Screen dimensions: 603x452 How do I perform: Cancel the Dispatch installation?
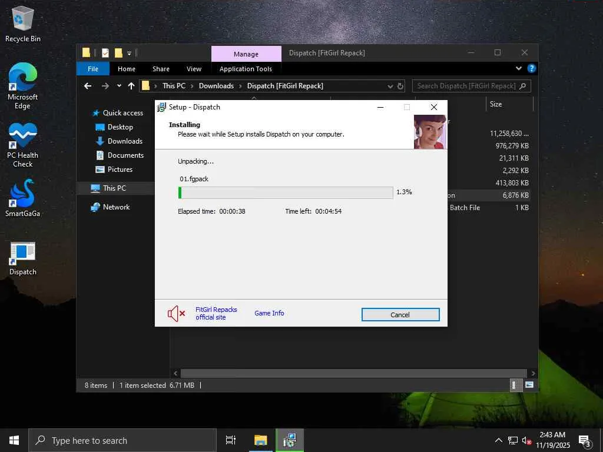pyautogui.click(x=400, y=314)
